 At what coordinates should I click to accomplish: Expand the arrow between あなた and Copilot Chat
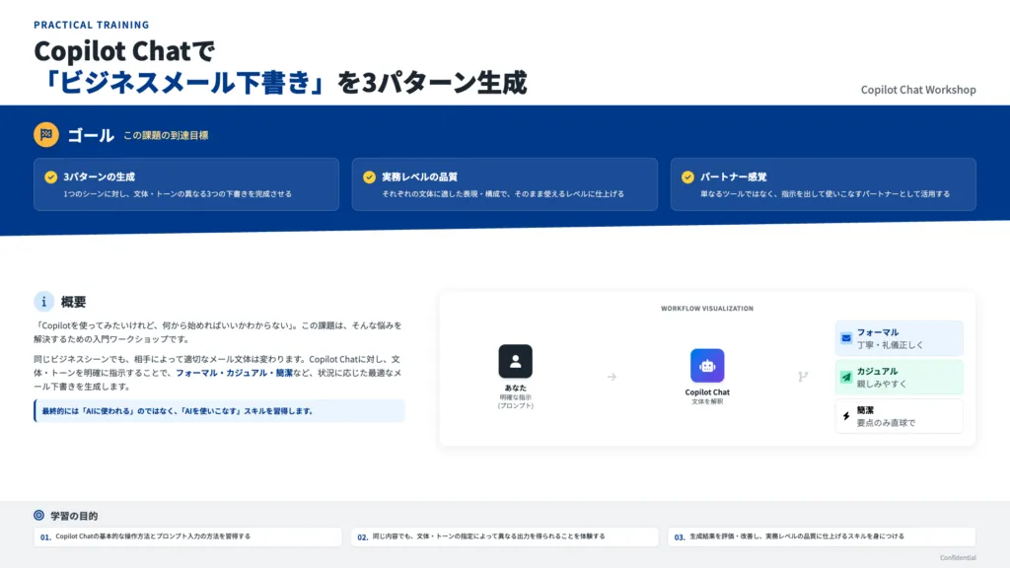(613, 375)
